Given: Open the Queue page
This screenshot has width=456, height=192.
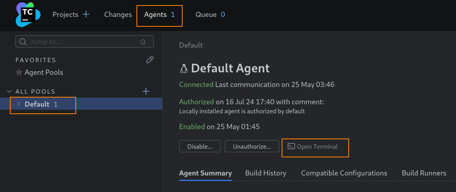Looking at the screenshot, I should (206, 15).
